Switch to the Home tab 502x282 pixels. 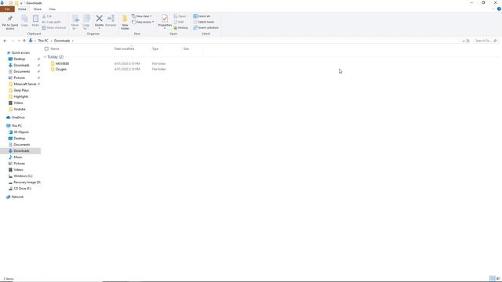pos(22,9)
